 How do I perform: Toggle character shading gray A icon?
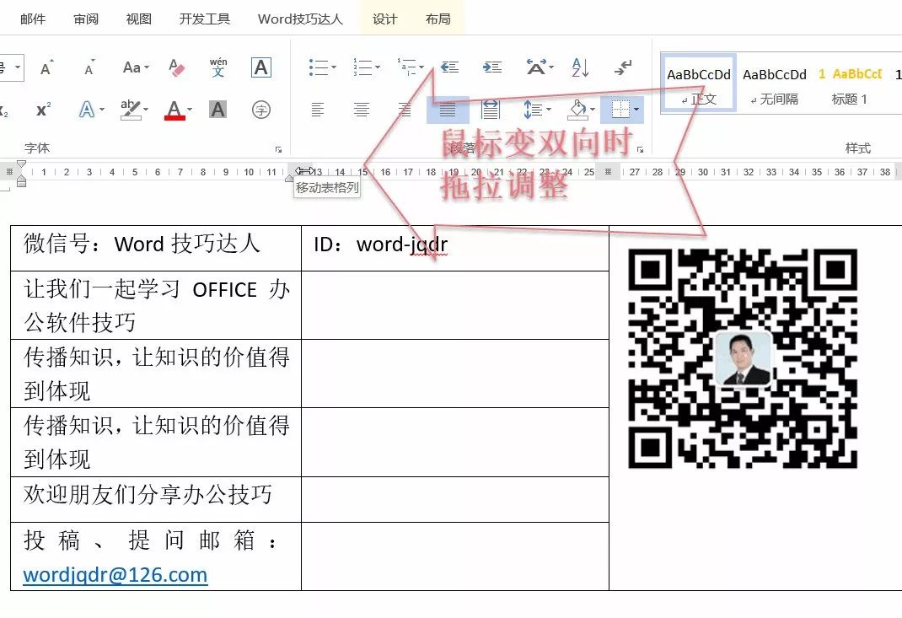click(x=217, y=110)
